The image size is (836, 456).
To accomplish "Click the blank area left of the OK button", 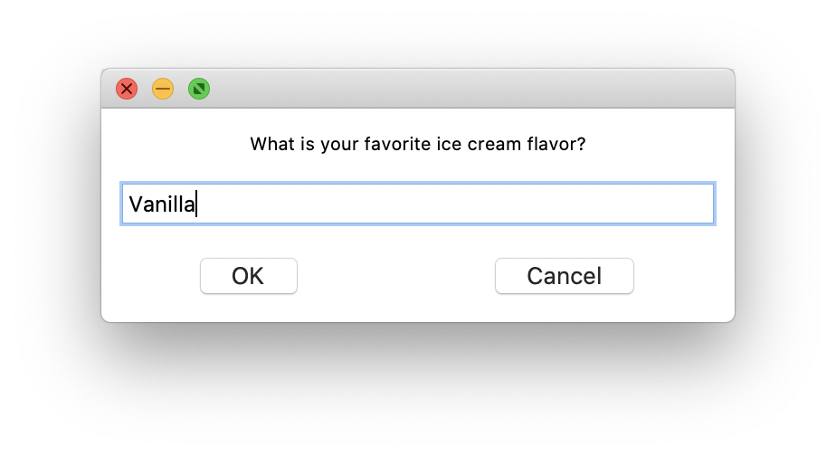I will pyautogui.click(x=149, y=276).
